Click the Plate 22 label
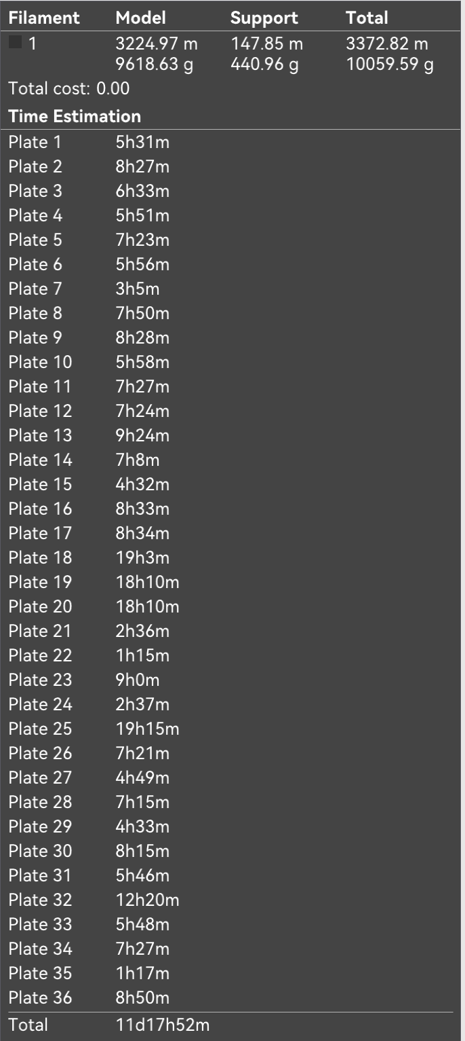Screen dimensions: 465x1041 pyautogui.click(x=40, y=655)
